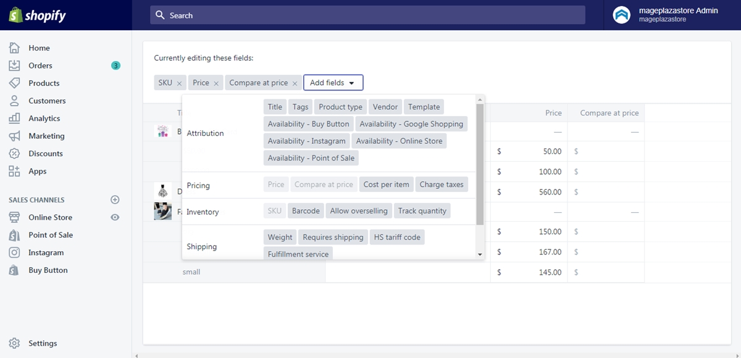Add Availability - Instagram field
The width and height of the screenshot is (741, 358).
coord(306,141)
